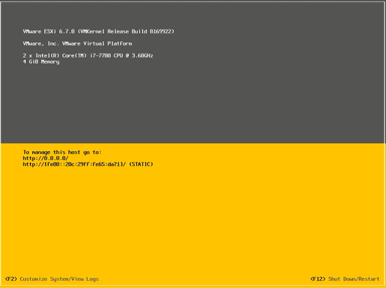This screenshot has width=386, height=288.
Task: Click the VMware Virtual Platform vendor line
Action: click(x=78, y=44)
